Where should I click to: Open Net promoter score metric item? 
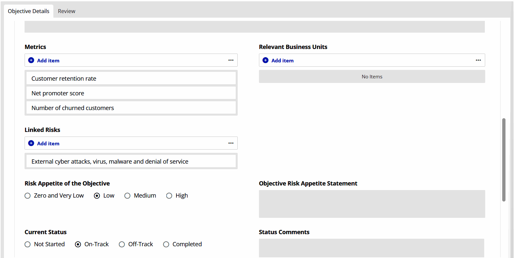tap(131, 93)
